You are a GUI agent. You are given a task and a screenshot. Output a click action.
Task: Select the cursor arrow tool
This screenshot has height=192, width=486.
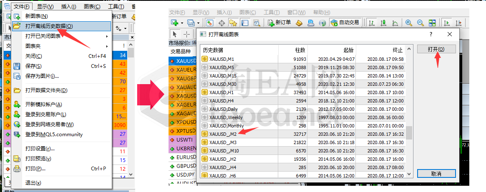pos(175,34)
